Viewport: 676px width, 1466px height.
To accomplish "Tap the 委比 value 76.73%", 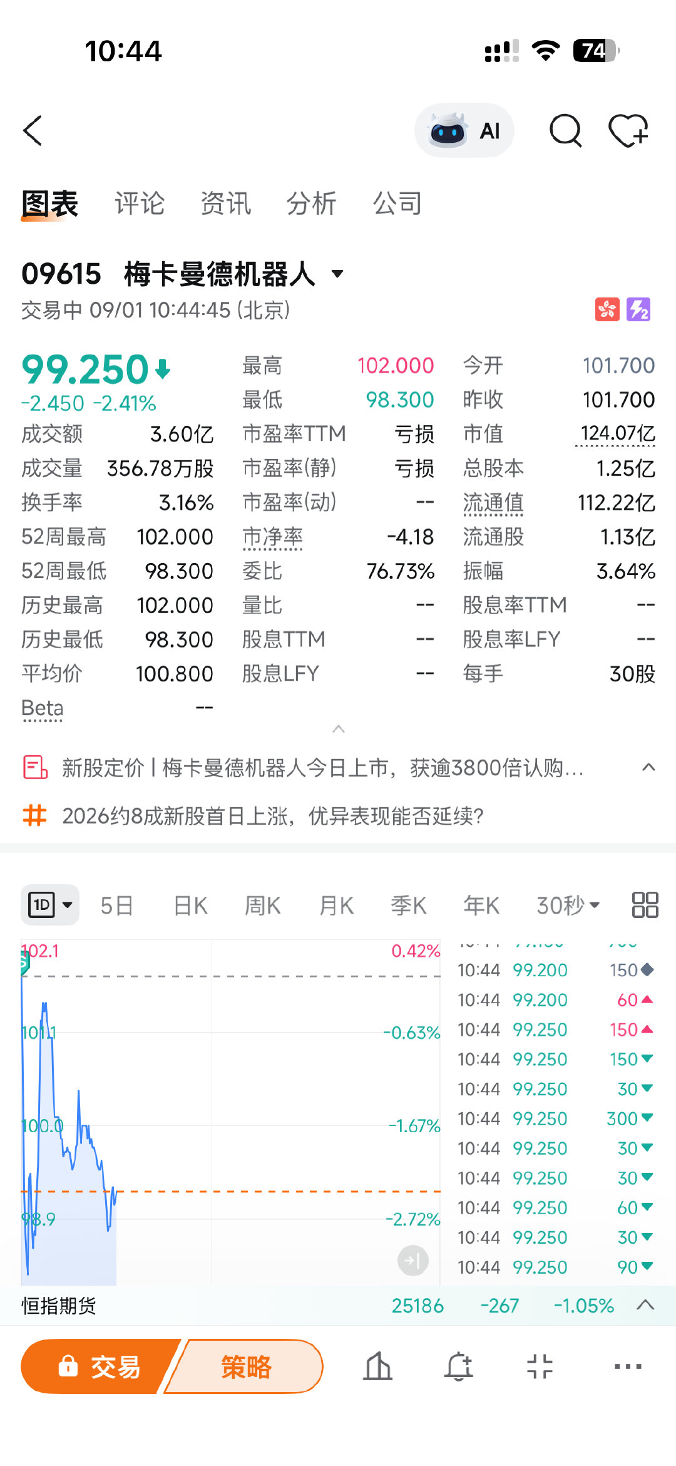I will (x=401, y=571).
